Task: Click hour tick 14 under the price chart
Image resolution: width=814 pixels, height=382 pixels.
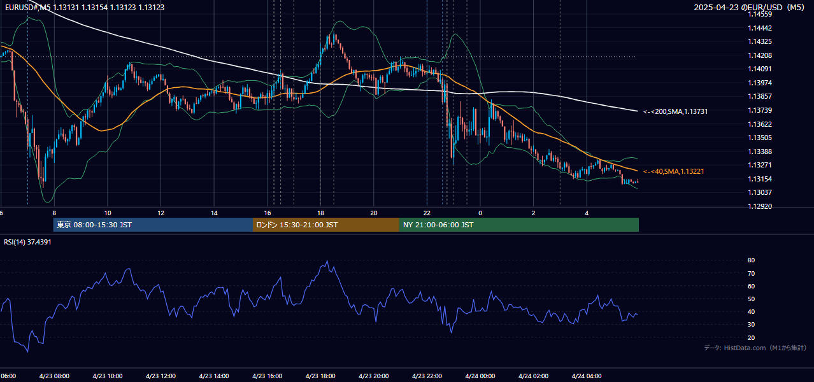Action: (214, 213)
